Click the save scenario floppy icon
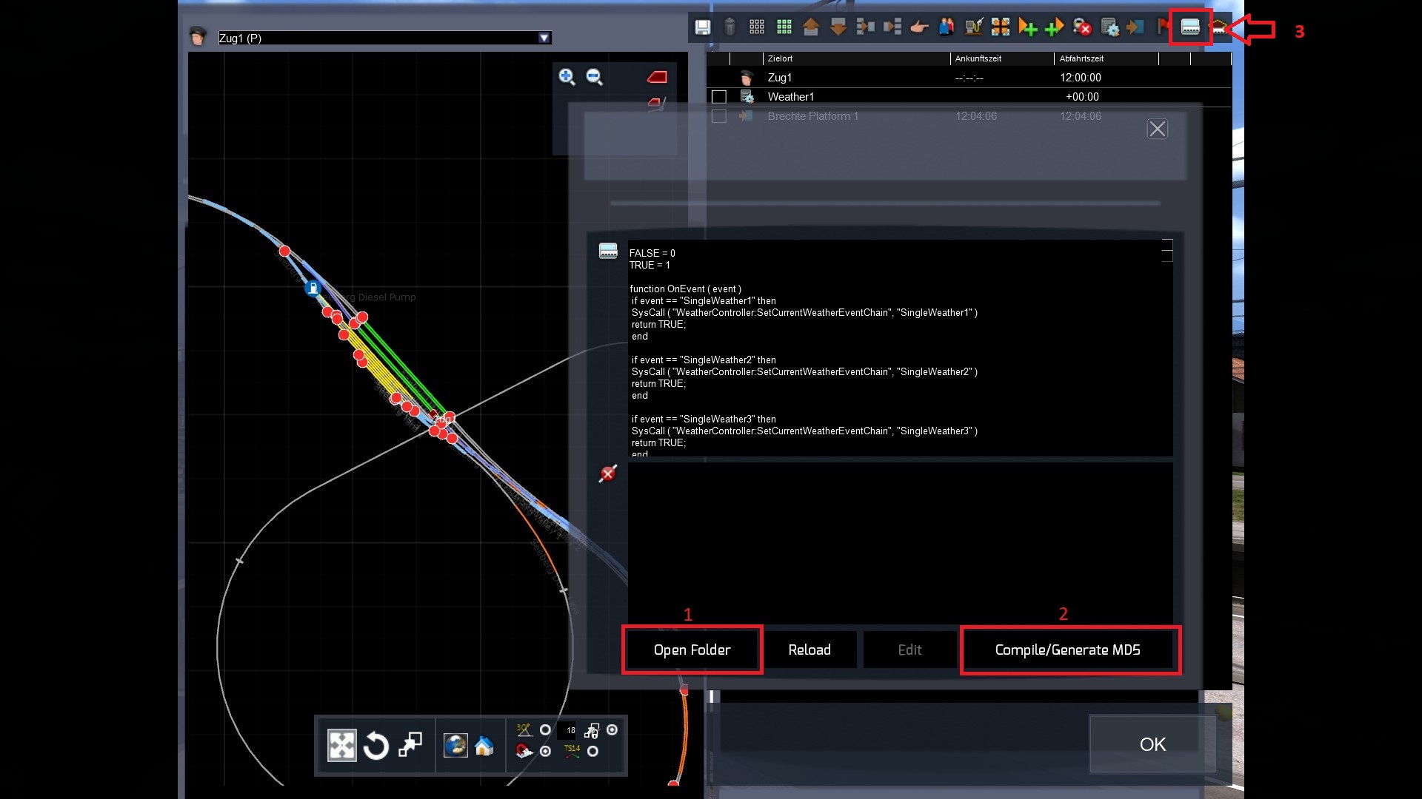The height and width of the screenshot is (799, 1422). [702, 27]
